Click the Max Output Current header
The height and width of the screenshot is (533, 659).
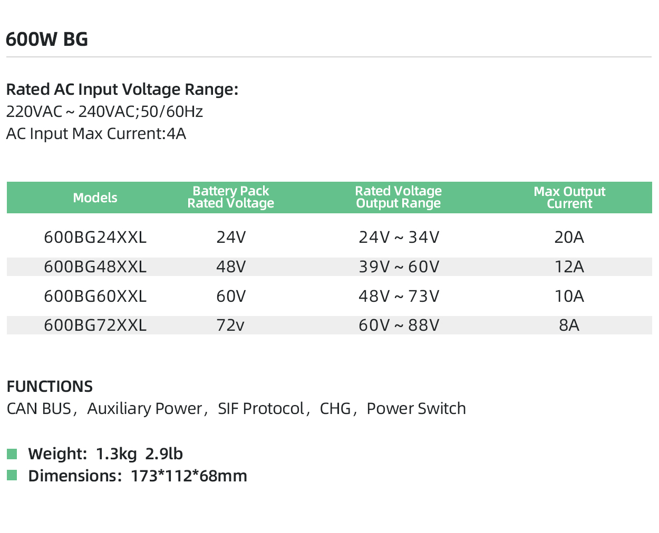click(x=569, y=198)
